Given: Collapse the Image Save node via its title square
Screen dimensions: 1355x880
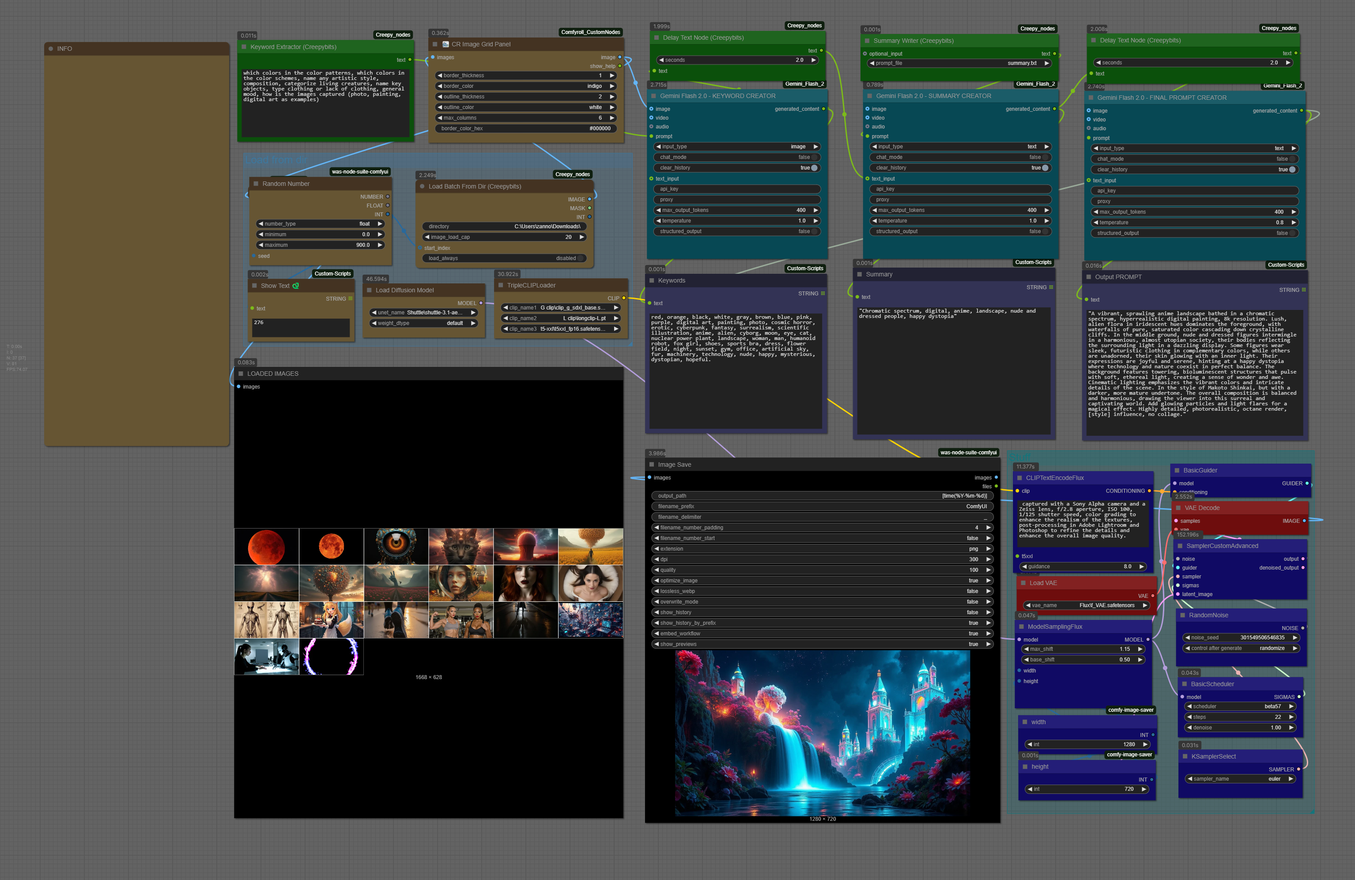Looking at the screenshot, I should click(652, 465).
